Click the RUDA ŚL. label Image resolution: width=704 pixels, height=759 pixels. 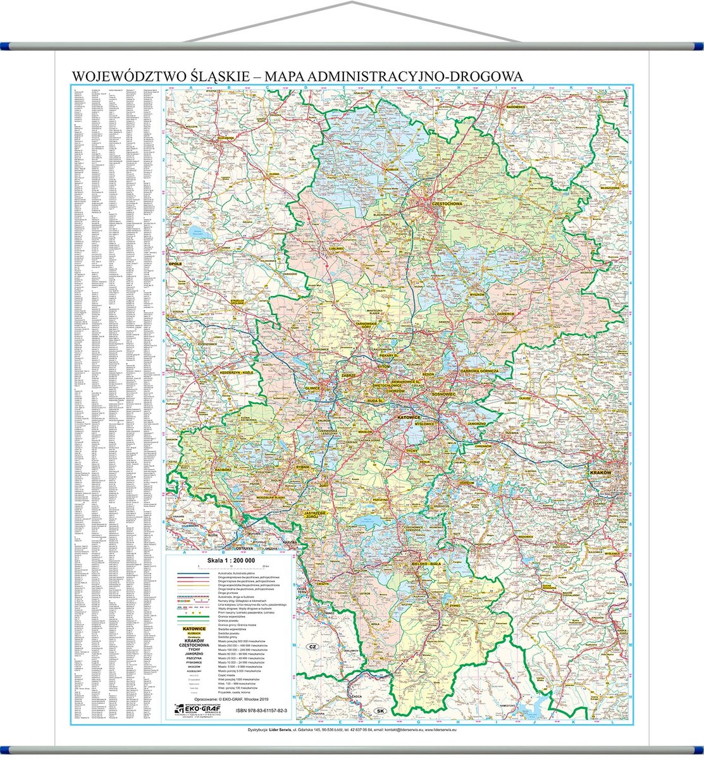tap(376, 400)
